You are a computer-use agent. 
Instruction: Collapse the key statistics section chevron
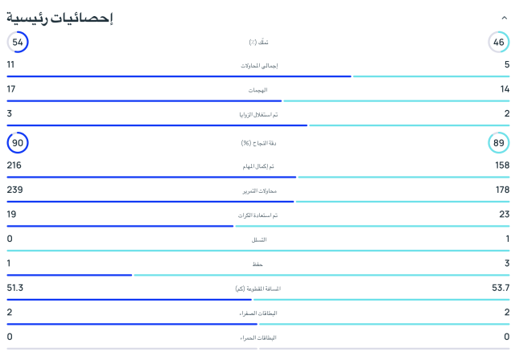(x=504, y=17)
